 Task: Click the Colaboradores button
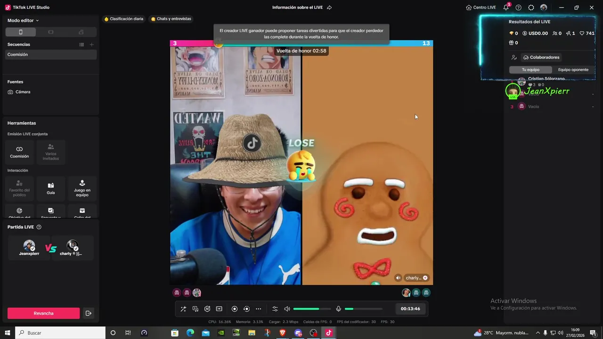(x=541, y=57)
